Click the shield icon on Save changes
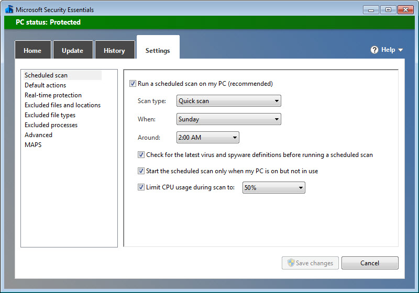 point(291,263)
